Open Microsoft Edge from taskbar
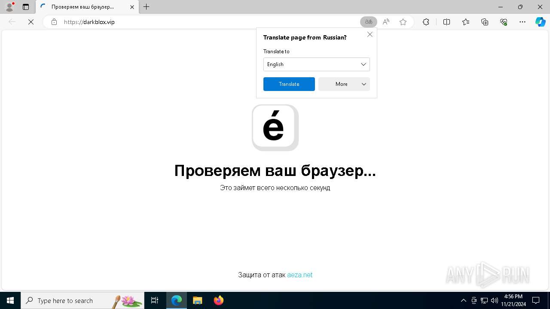550x309 pixels. (x=177, y=300)
